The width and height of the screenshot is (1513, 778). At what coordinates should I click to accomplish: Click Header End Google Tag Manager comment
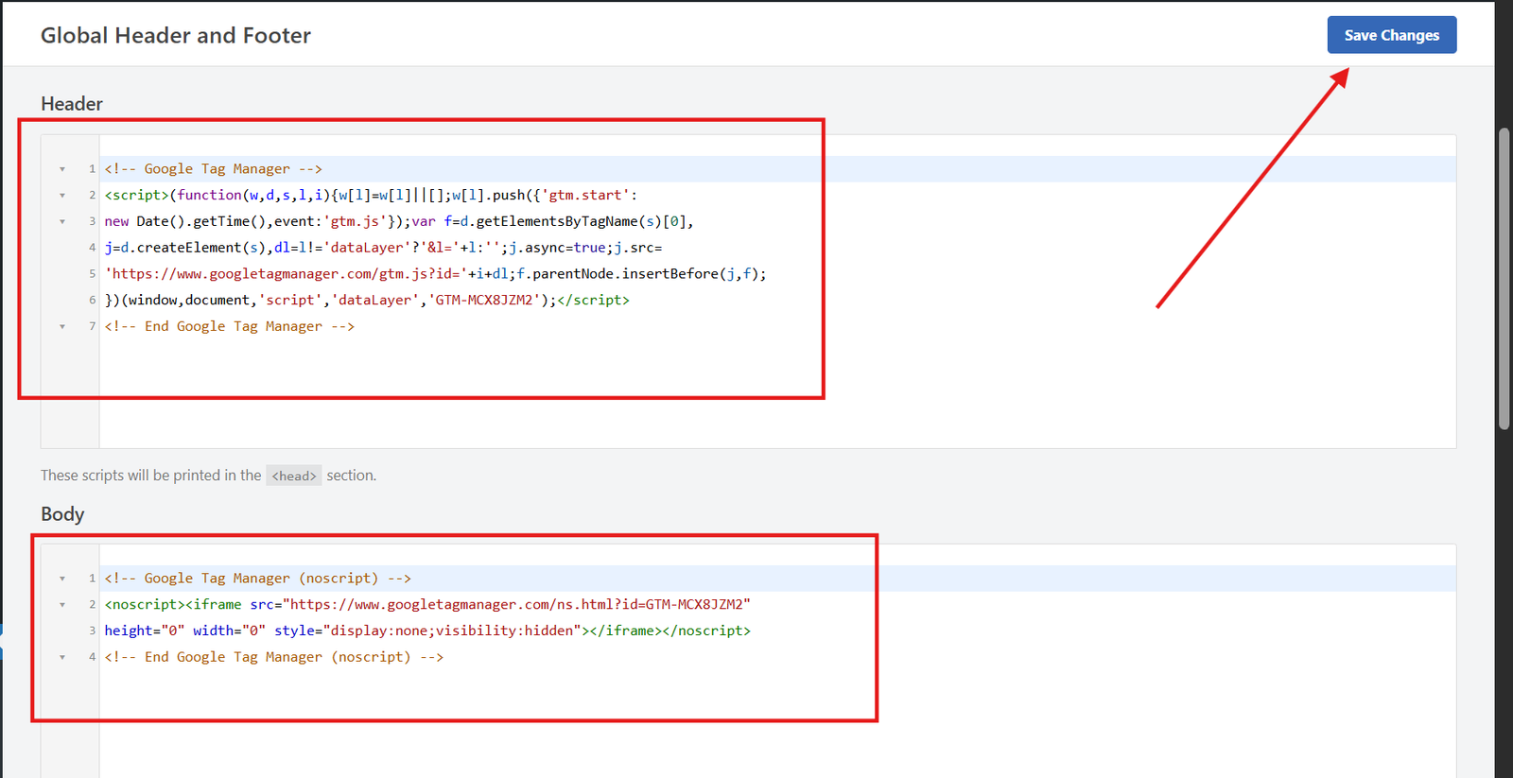click(230, 326)
